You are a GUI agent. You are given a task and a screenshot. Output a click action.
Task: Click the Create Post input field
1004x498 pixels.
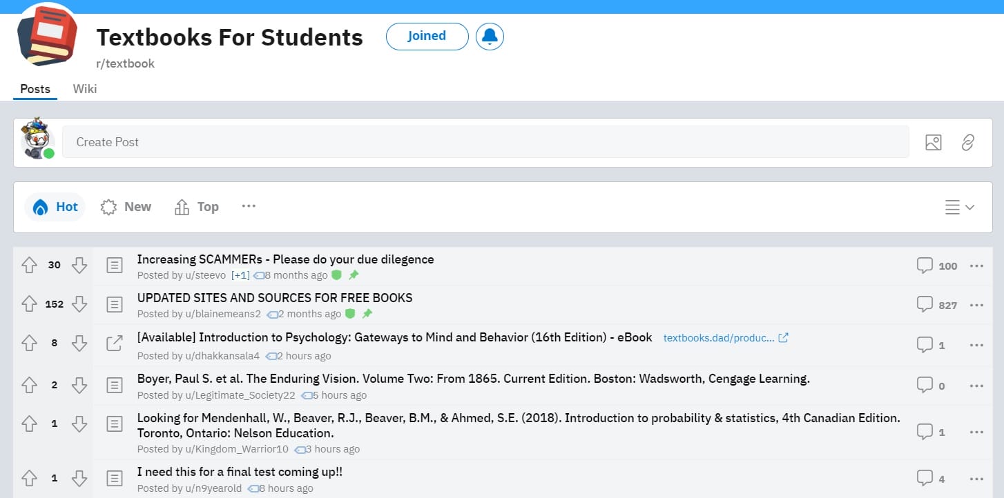485,142
